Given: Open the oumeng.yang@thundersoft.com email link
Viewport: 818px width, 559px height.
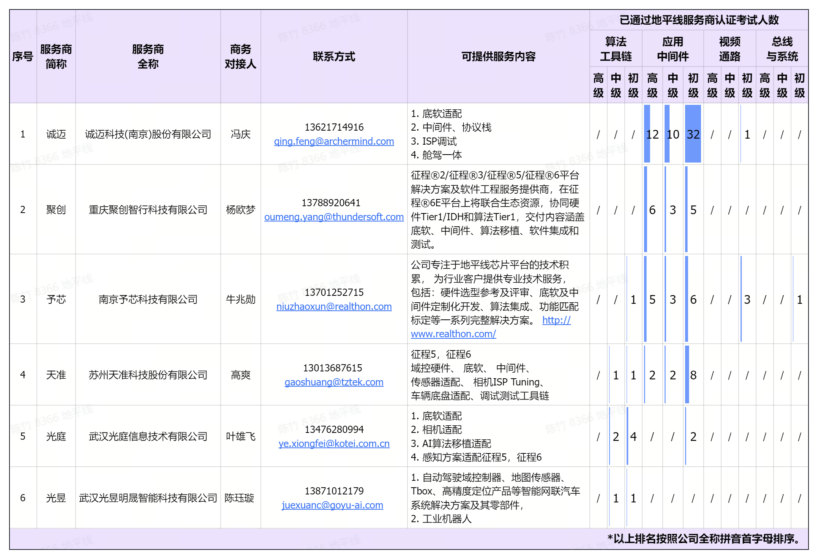Looking at the screenshot, I should 334,217.
